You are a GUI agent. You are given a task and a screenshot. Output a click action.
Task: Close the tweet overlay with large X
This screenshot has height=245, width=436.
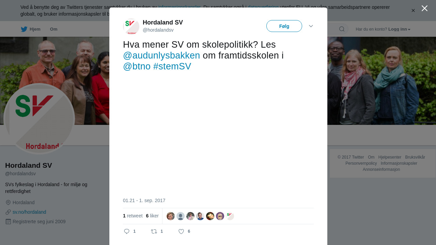[x=424, y=8]
